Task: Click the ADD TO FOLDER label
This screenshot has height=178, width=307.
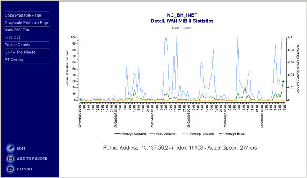Action: tap(32, 159)
